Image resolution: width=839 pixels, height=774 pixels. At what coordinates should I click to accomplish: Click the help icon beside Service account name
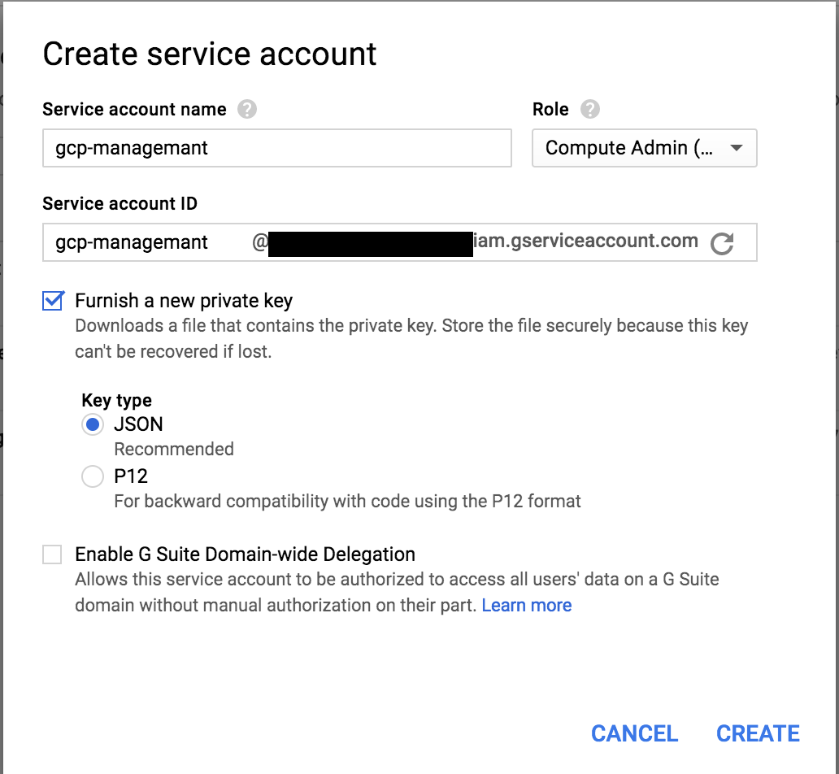click(247, 110)
